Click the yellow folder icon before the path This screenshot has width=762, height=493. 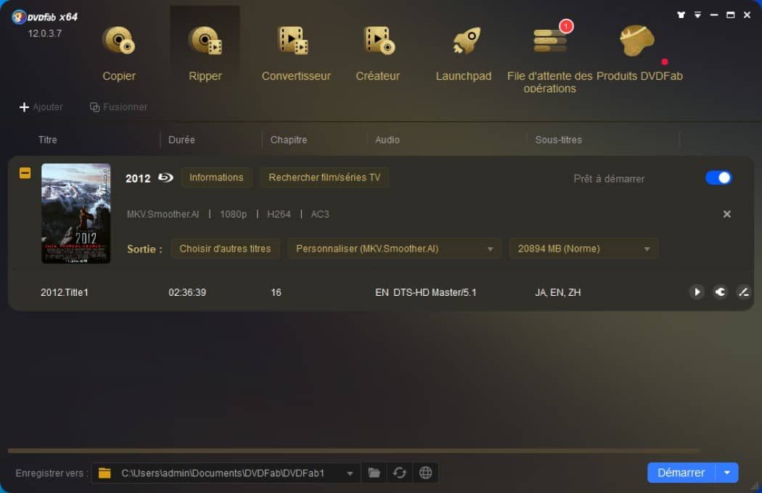[105, 473]
